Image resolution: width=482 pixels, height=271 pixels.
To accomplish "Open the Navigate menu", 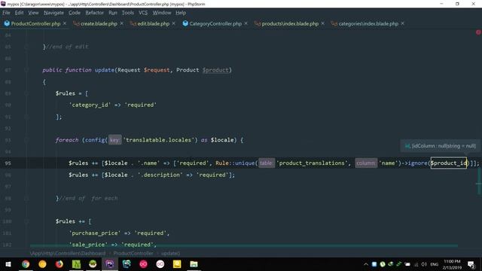I will click(53, 13).
